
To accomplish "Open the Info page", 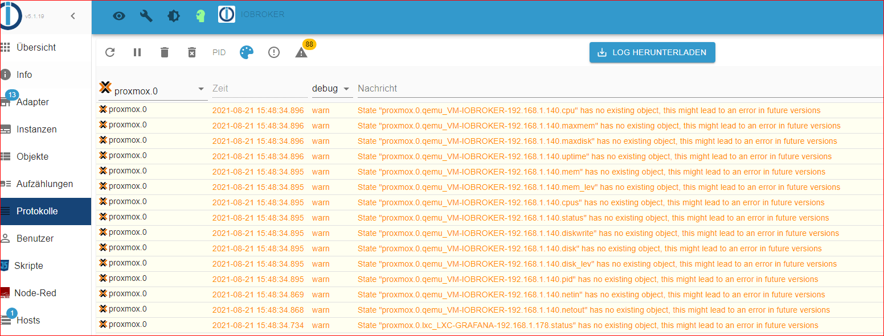I will 46,74.
